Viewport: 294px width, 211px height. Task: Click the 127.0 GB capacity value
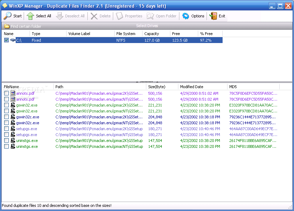152,40
